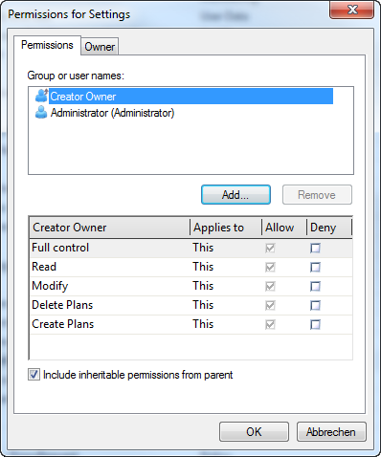
Task: Close the Permissions for Settings dialog
Action: (351, 11)
